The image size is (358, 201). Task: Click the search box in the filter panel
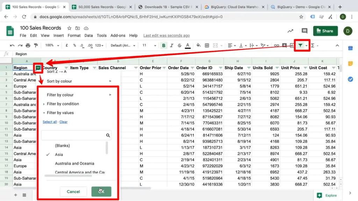coord(75,135)
